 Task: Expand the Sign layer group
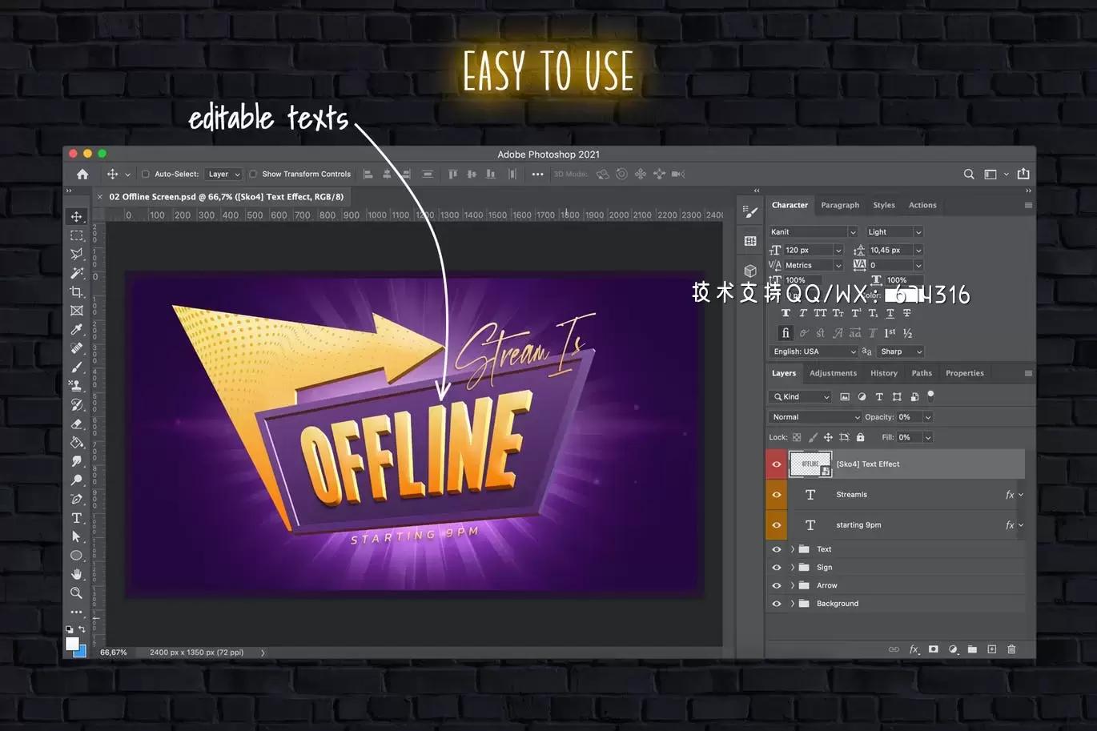(793, 568)
